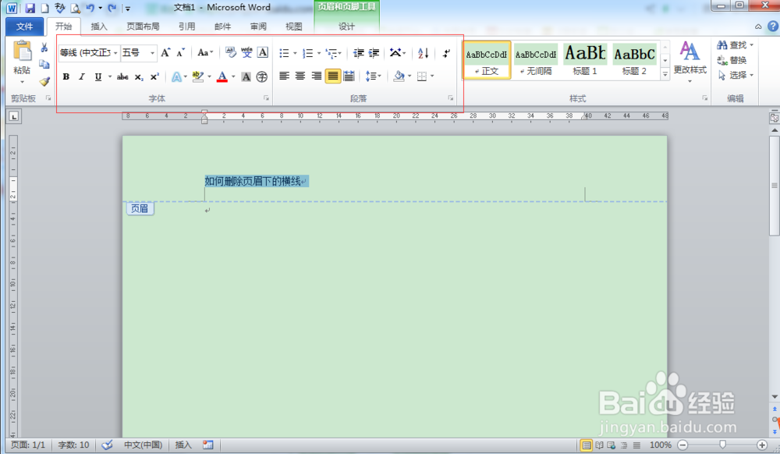The image size is (780, 454).
Task: Switch to the 插入 Insert tab
Action: (99, 27)
